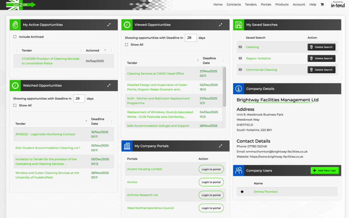Click the Sell2UK logo

(x=20, y=5)
